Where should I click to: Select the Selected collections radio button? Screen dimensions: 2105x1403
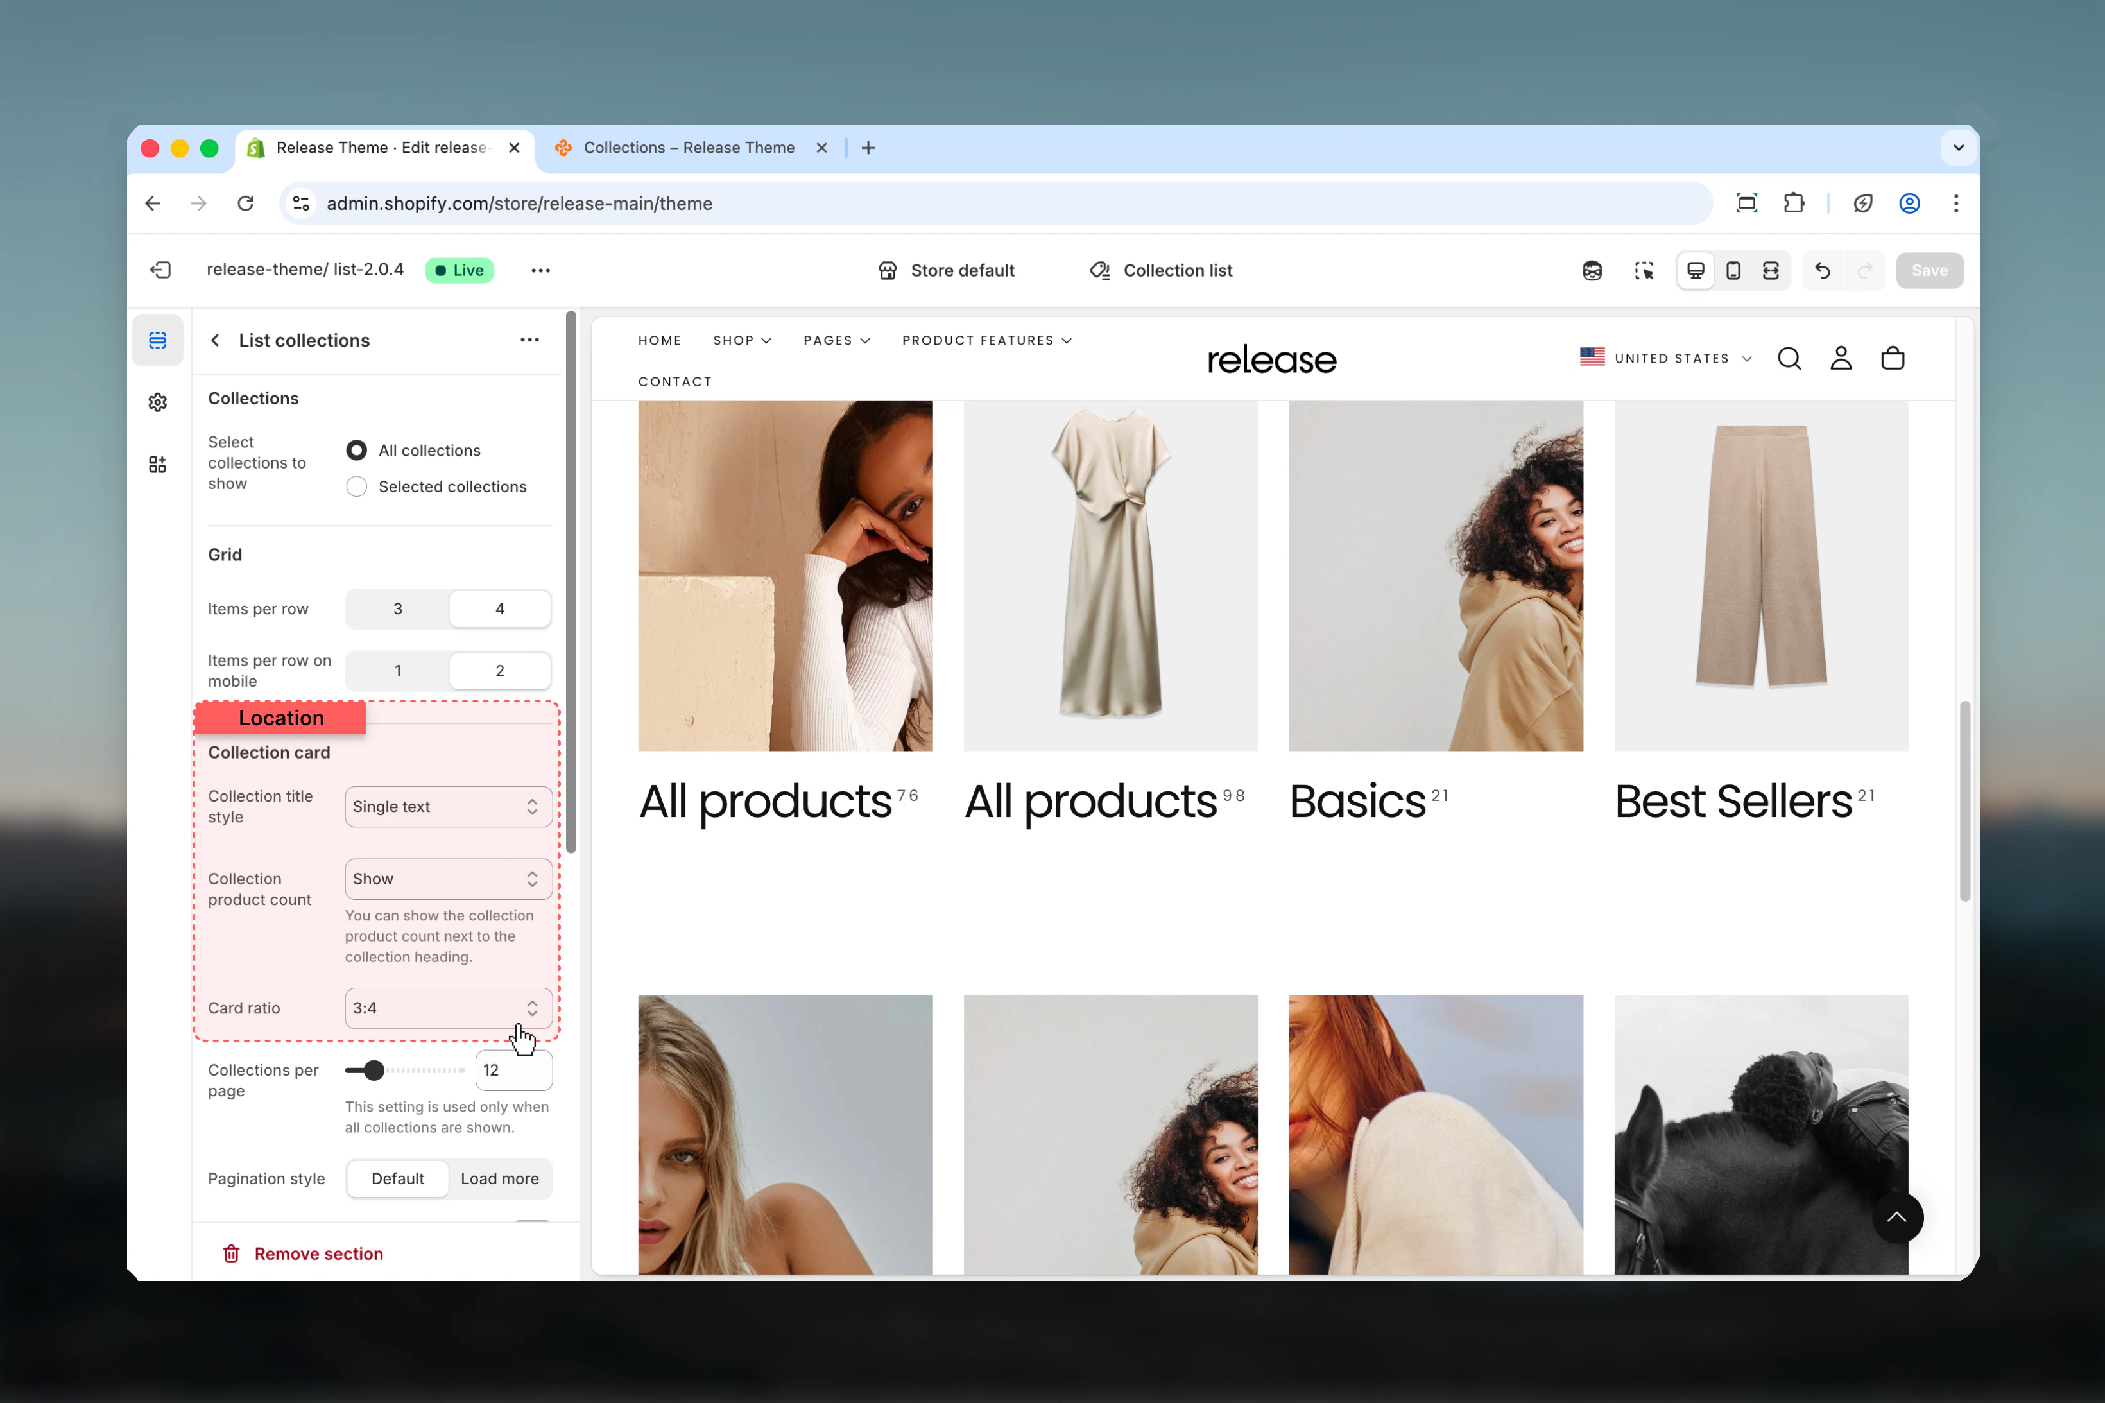coord(356,486)
